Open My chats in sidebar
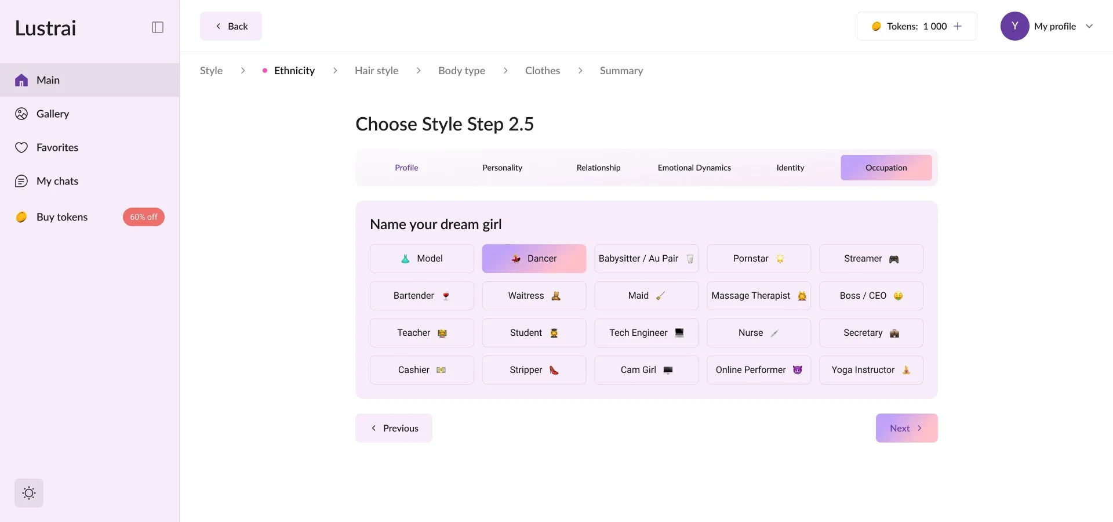This screenshot has height=522, width=1113. click(57, 181)
